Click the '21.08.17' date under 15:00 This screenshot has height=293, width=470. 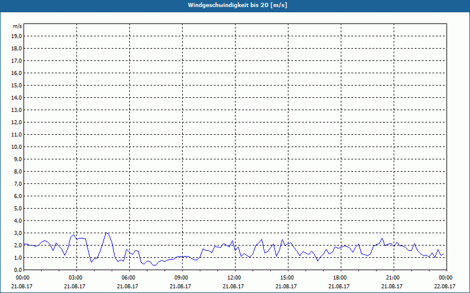click(286, 287)
